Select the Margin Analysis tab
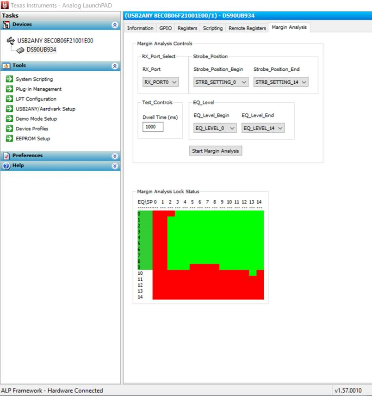Image resolution: width=372 pixels, height=396 pixels. pyautogui.click(x=289, y=27)
